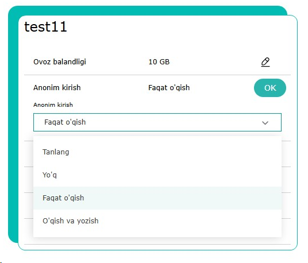Click the bold Anonim kirish row label

57,87
